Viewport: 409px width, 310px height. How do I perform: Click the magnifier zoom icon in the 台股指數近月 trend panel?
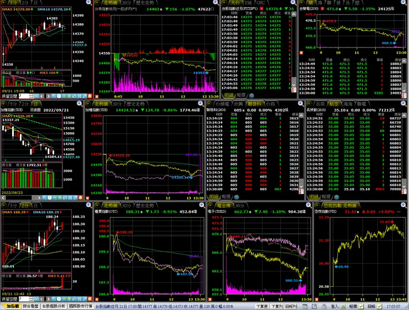[216, 3]
